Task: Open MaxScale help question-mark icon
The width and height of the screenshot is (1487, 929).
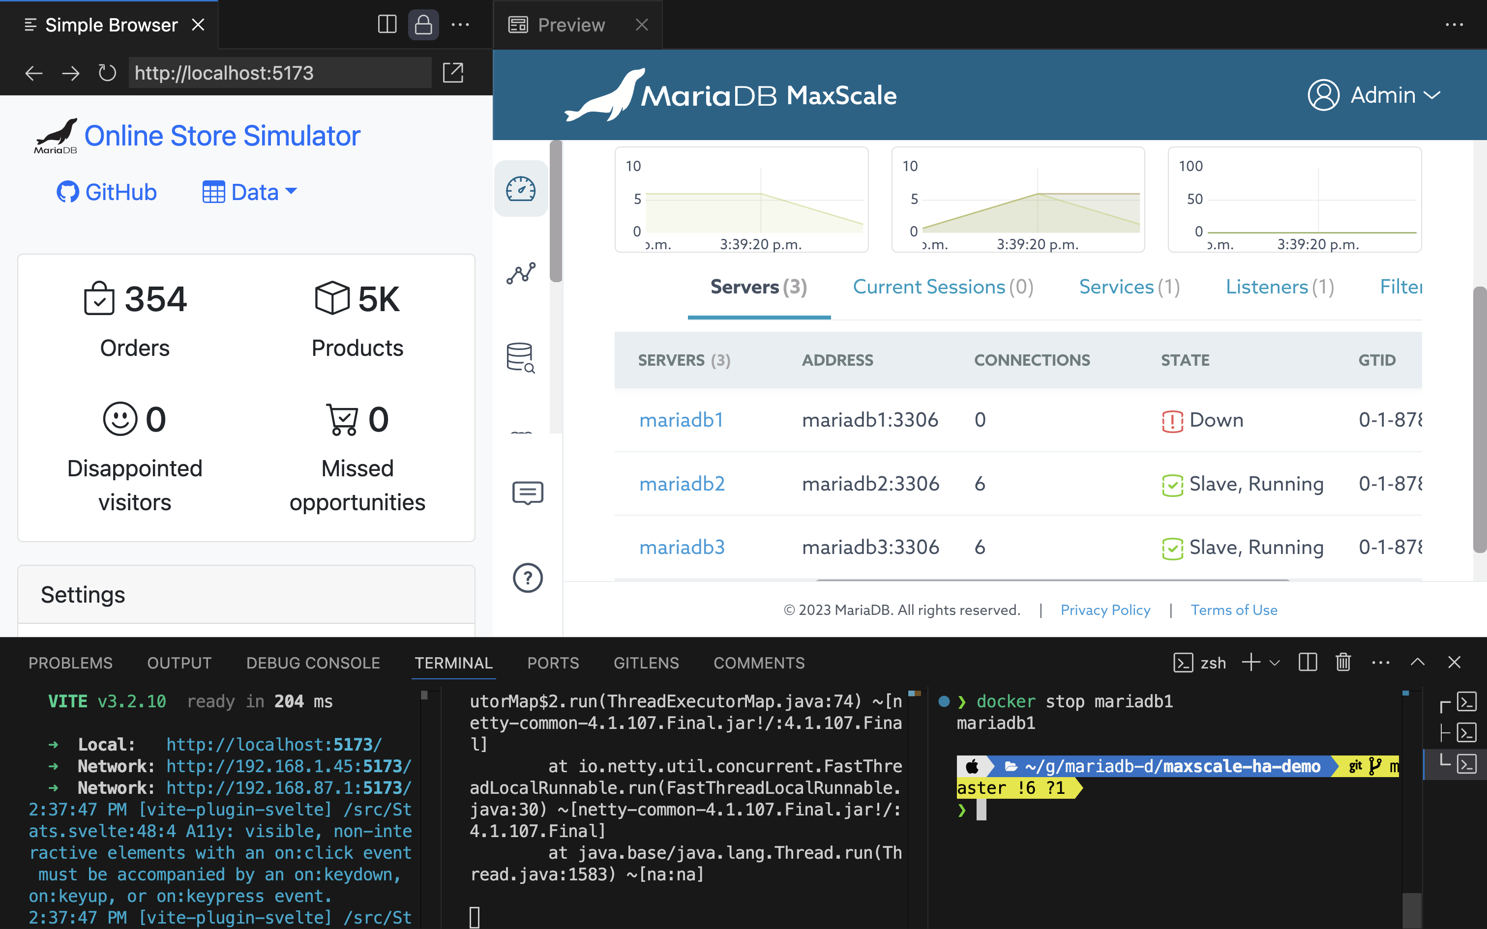Action: pyautogui.click(x=527, y=578)
